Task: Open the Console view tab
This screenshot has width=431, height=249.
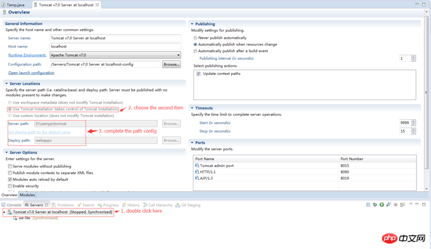Action: pos(11,205)
